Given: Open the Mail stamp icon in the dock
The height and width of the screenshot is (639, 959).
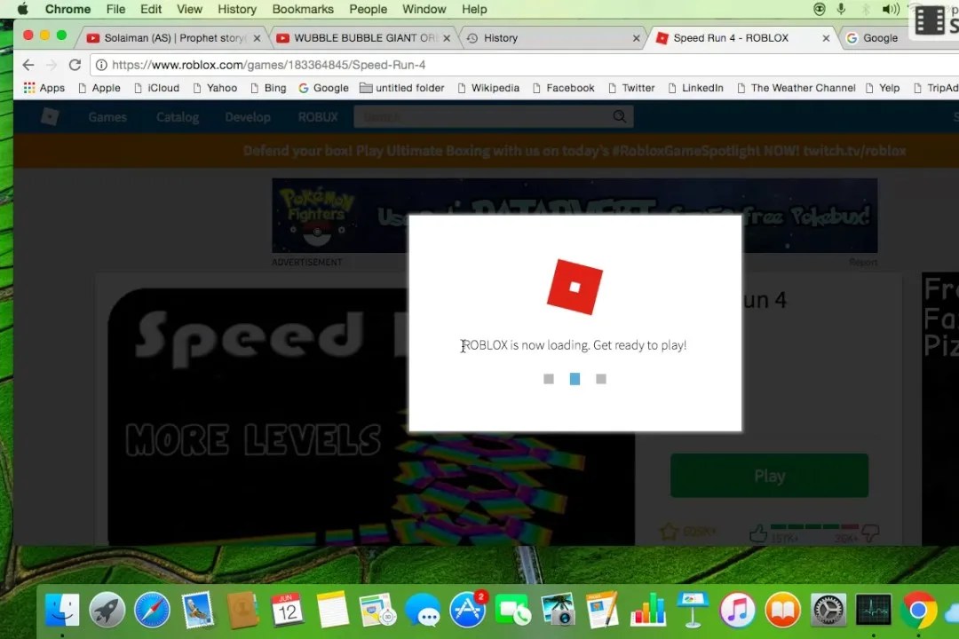Looking at the screenshot, I should click(197, 610).
